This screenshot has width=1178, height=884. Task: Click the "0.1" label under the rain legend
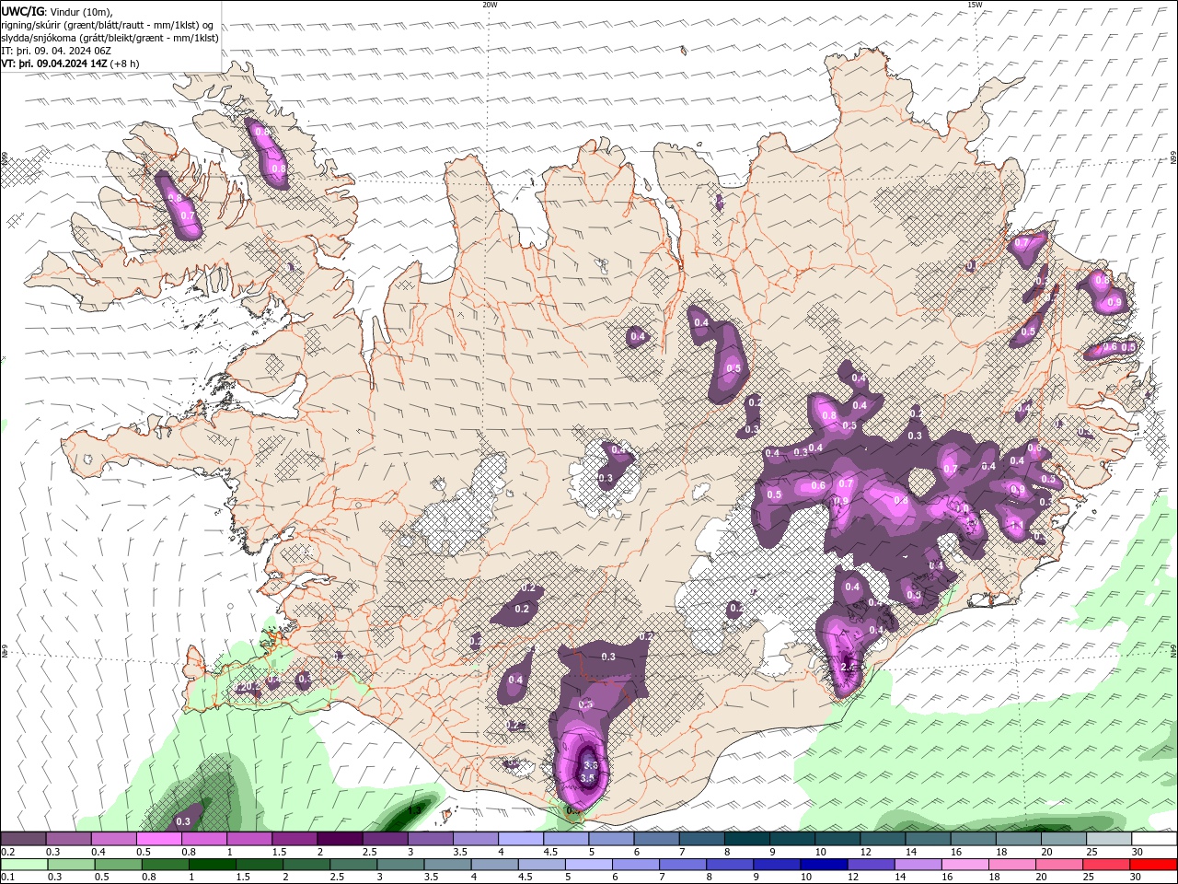7,878
